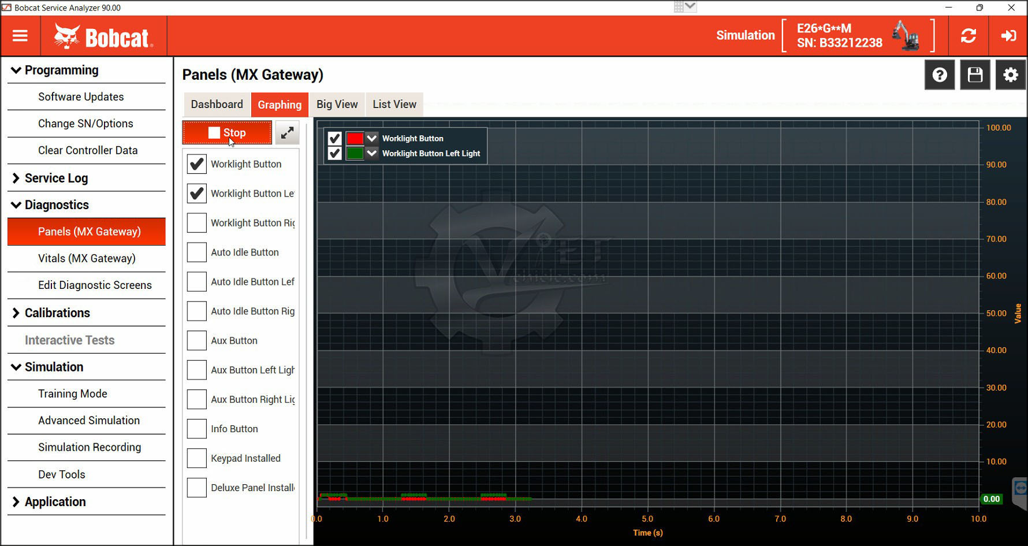1028x546 pixels.
Task: Collapse the Programming section
Action: tap(87, 70)
